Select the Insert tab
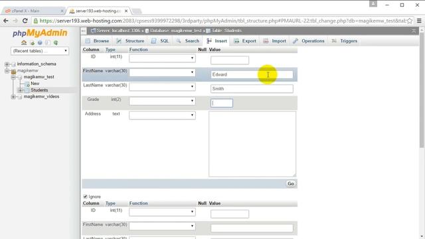 [216, 41]
